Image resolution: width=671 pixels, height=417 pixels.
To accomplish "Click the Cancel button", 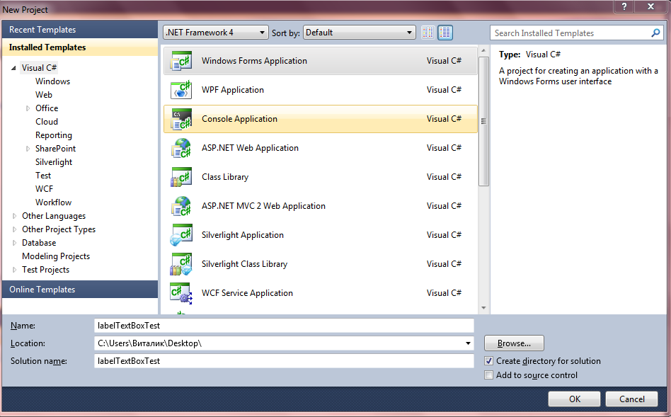I will coord(631,399).
